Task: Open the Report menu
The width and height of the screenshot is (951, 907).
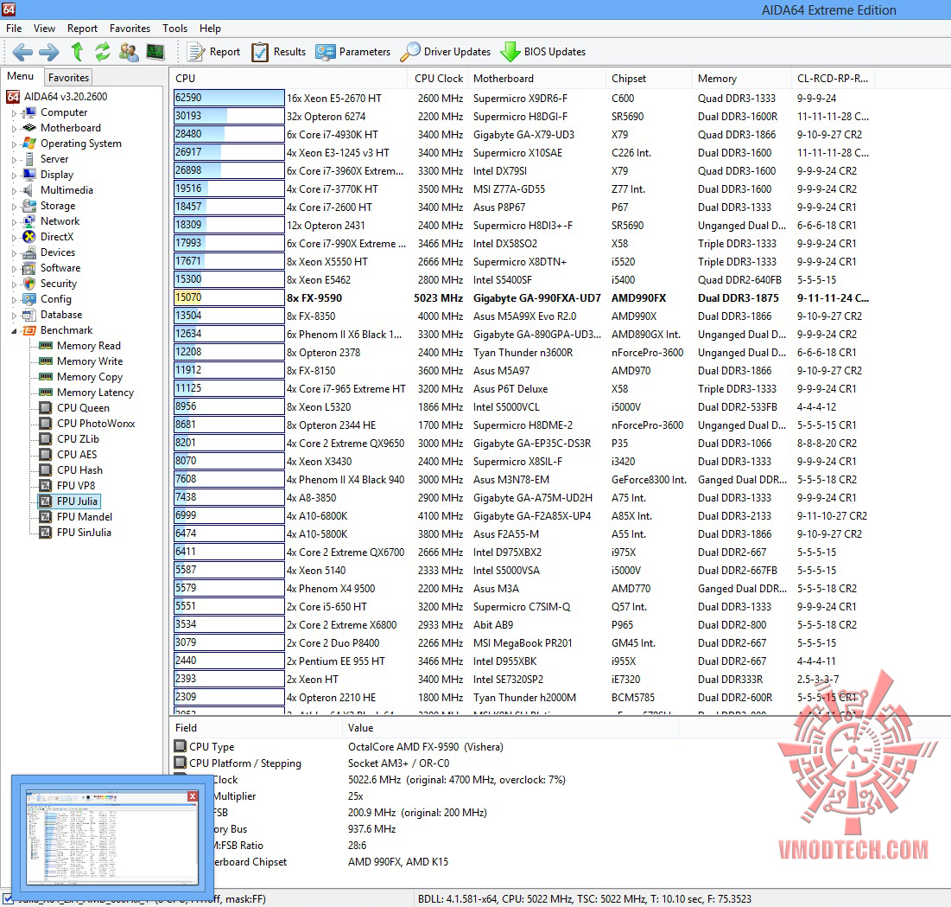Action: pos(82,29)
